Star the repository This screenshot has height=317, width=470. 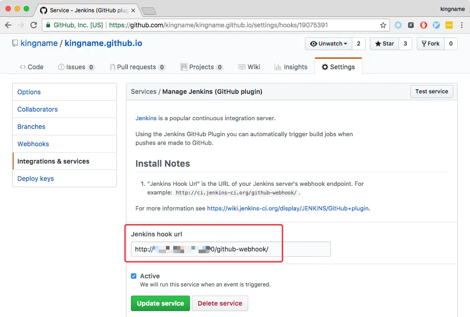(384, 44)
